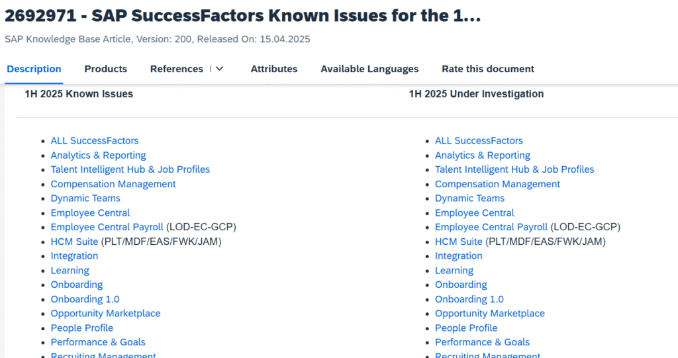Click Dynamic Teams in Known Issues list
Viewport: 678px width, 358px height.
pos(85,199)
